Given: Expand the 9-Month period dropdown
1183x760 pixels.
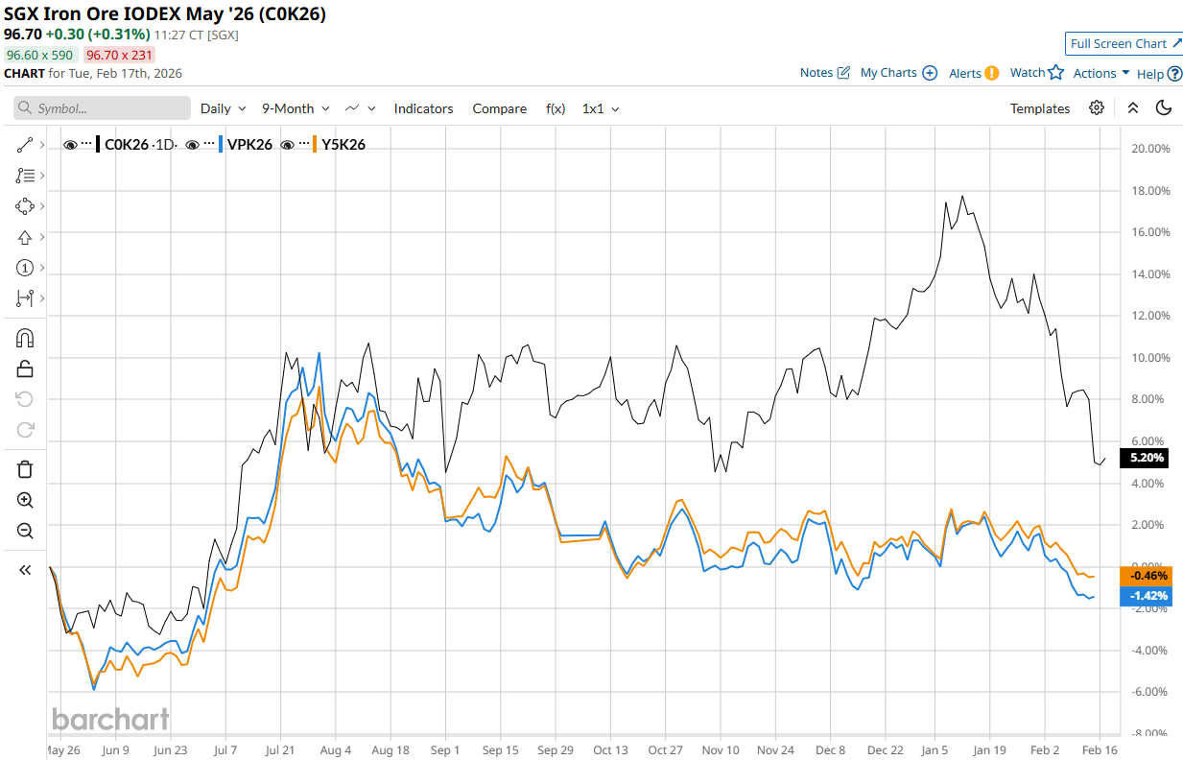Looking at the screenshot, I should tap(296, 108).
